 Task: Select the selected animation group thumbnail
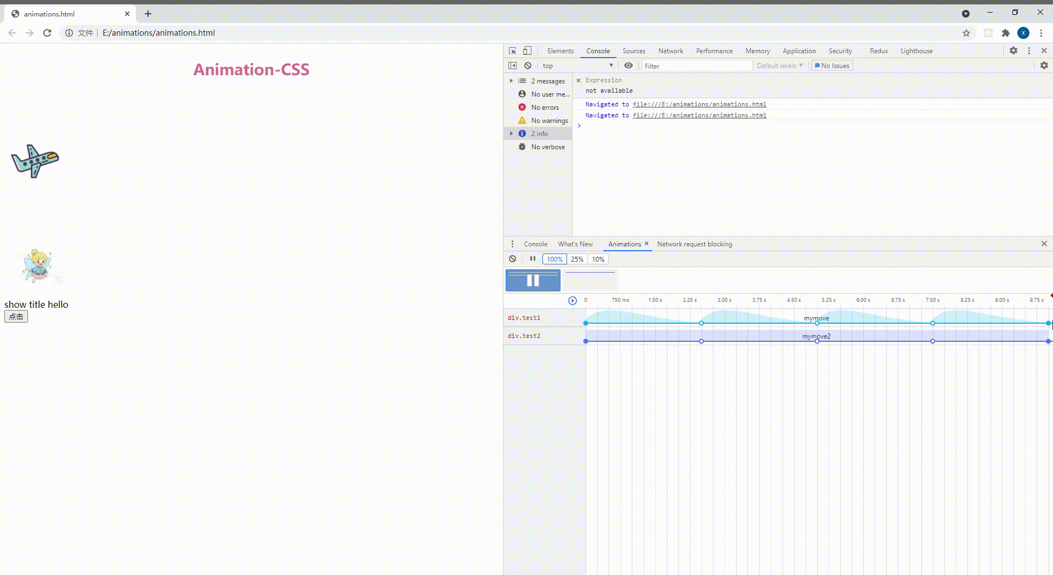tap(533, 280)
